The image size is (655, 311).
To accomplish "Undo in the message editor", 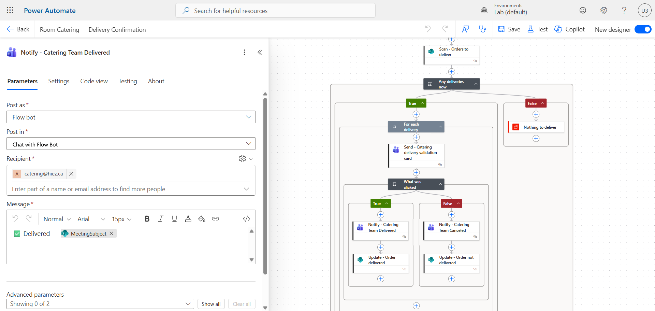I will pyautogui.click(x=15, y=218).
